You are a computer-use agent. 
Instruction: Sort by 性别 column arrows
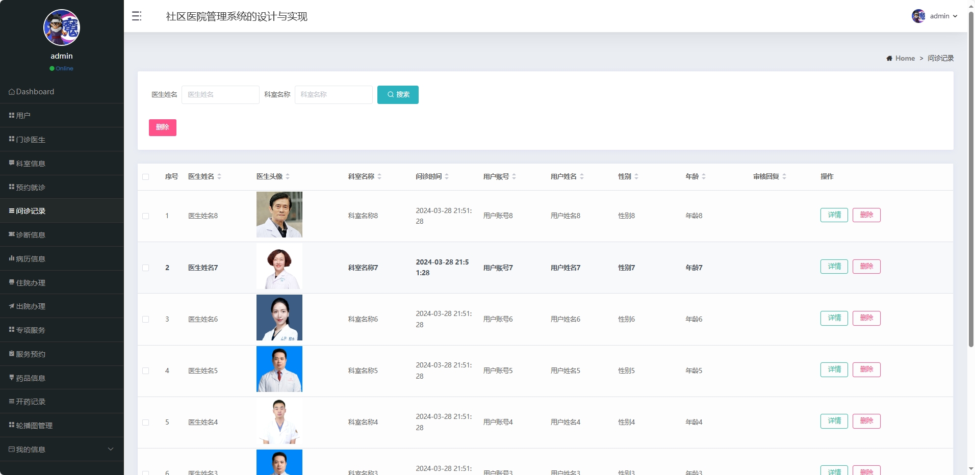[x=636, y=176]
